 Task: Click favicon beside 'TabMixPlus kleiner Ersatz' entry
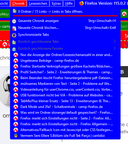pos(16,101)
